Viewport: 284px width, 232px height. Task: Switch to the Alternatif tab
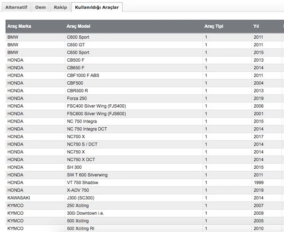[16, 7]
